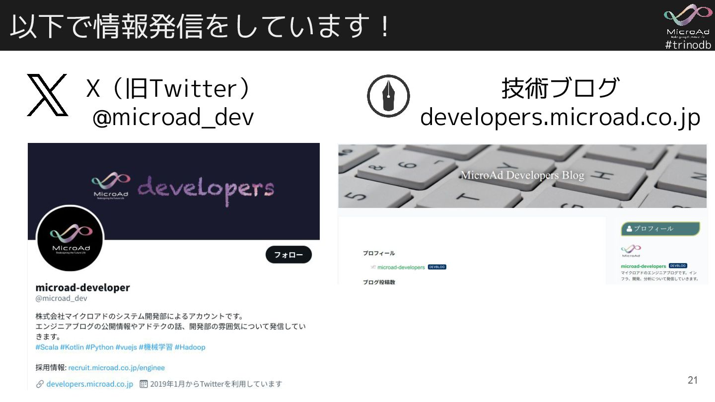Click the microad-developers name in the blog sidebar
The image size is (715, 402).
[x=643, y=266]
